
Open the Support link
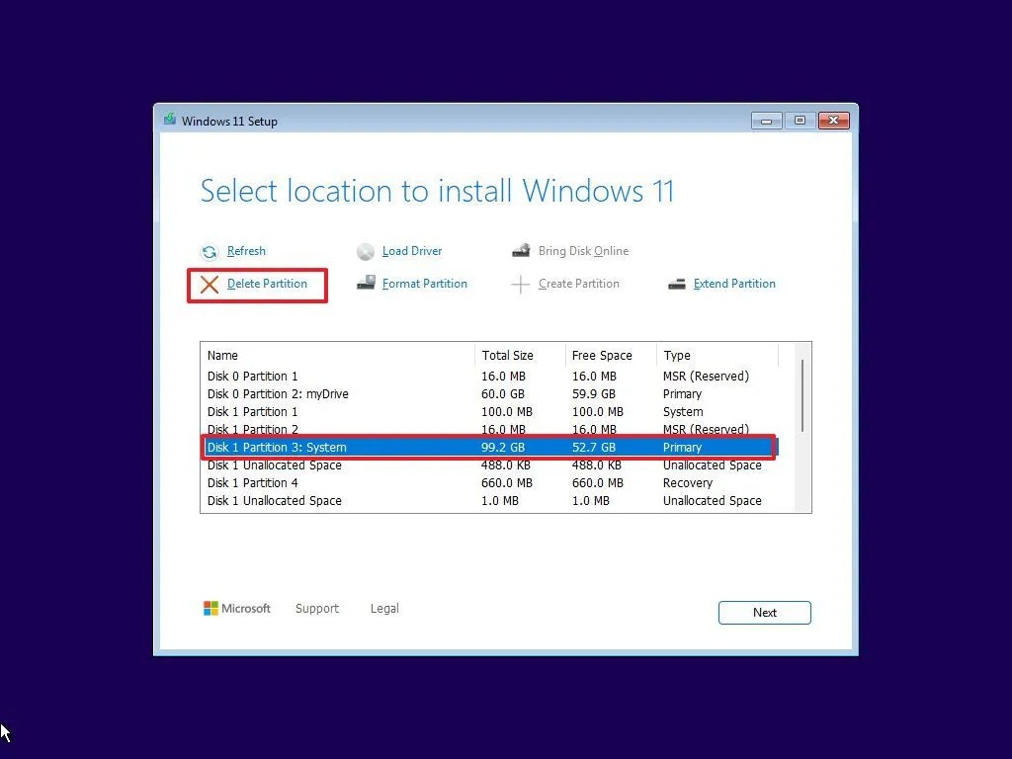pyautogui.click(x=317, y=609)
